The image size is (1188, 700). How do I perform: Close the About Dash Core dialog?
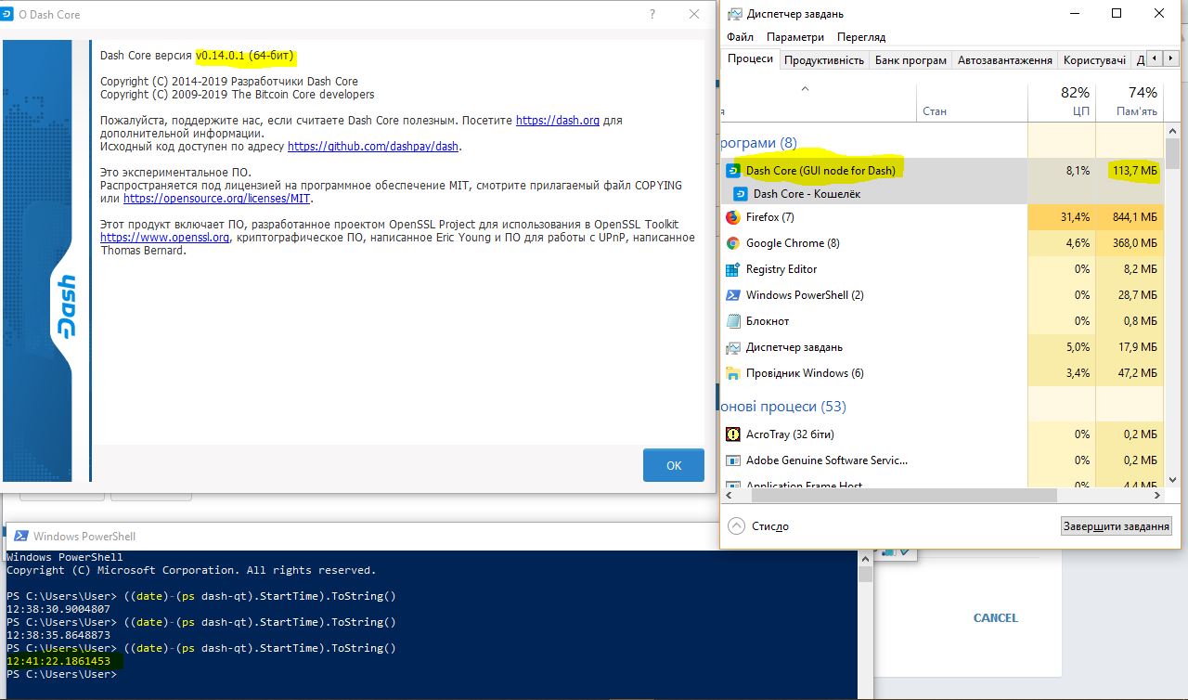pos(694,14)
